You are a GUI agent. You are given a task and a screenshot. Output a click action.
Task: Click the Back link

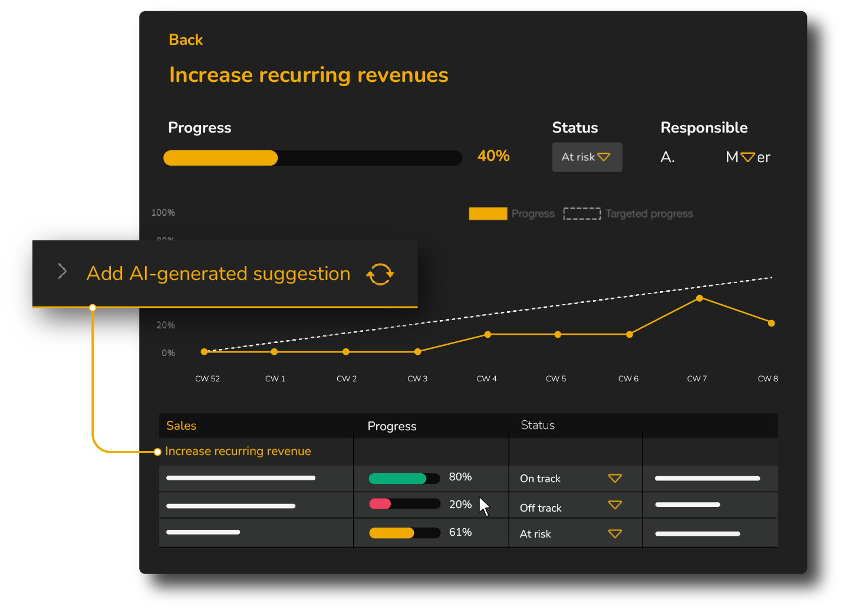185,39
